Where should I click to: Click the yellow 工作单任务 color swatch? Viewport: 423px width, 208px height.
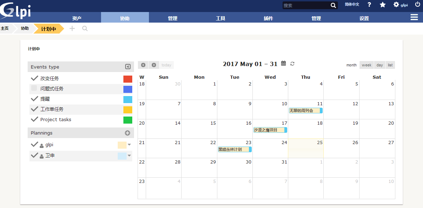(128, 110)
